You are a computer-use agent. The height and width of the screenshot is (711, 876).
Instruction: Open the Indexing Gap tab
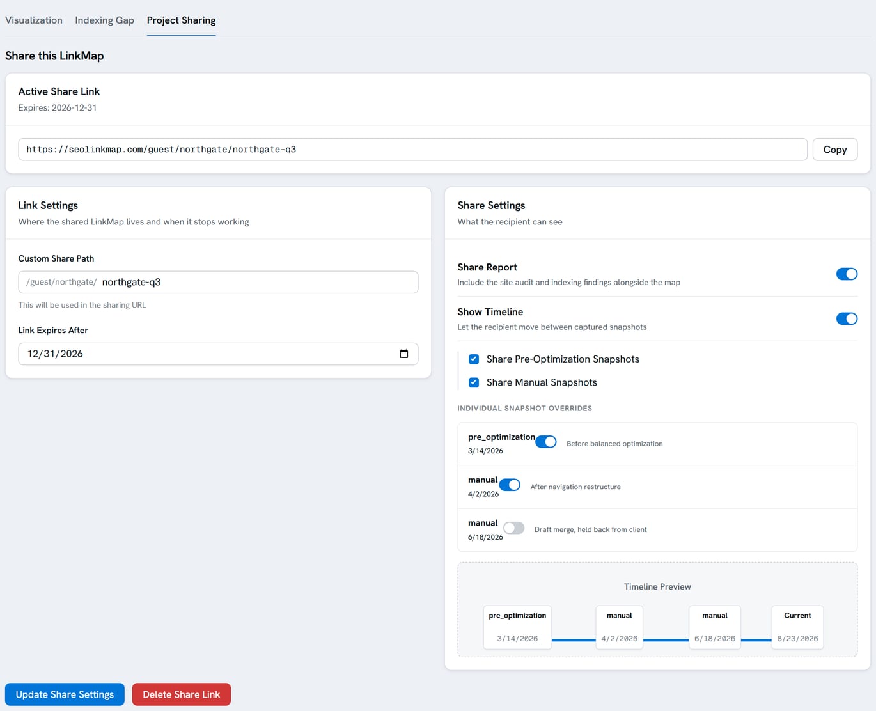click(x=104, y=20)
